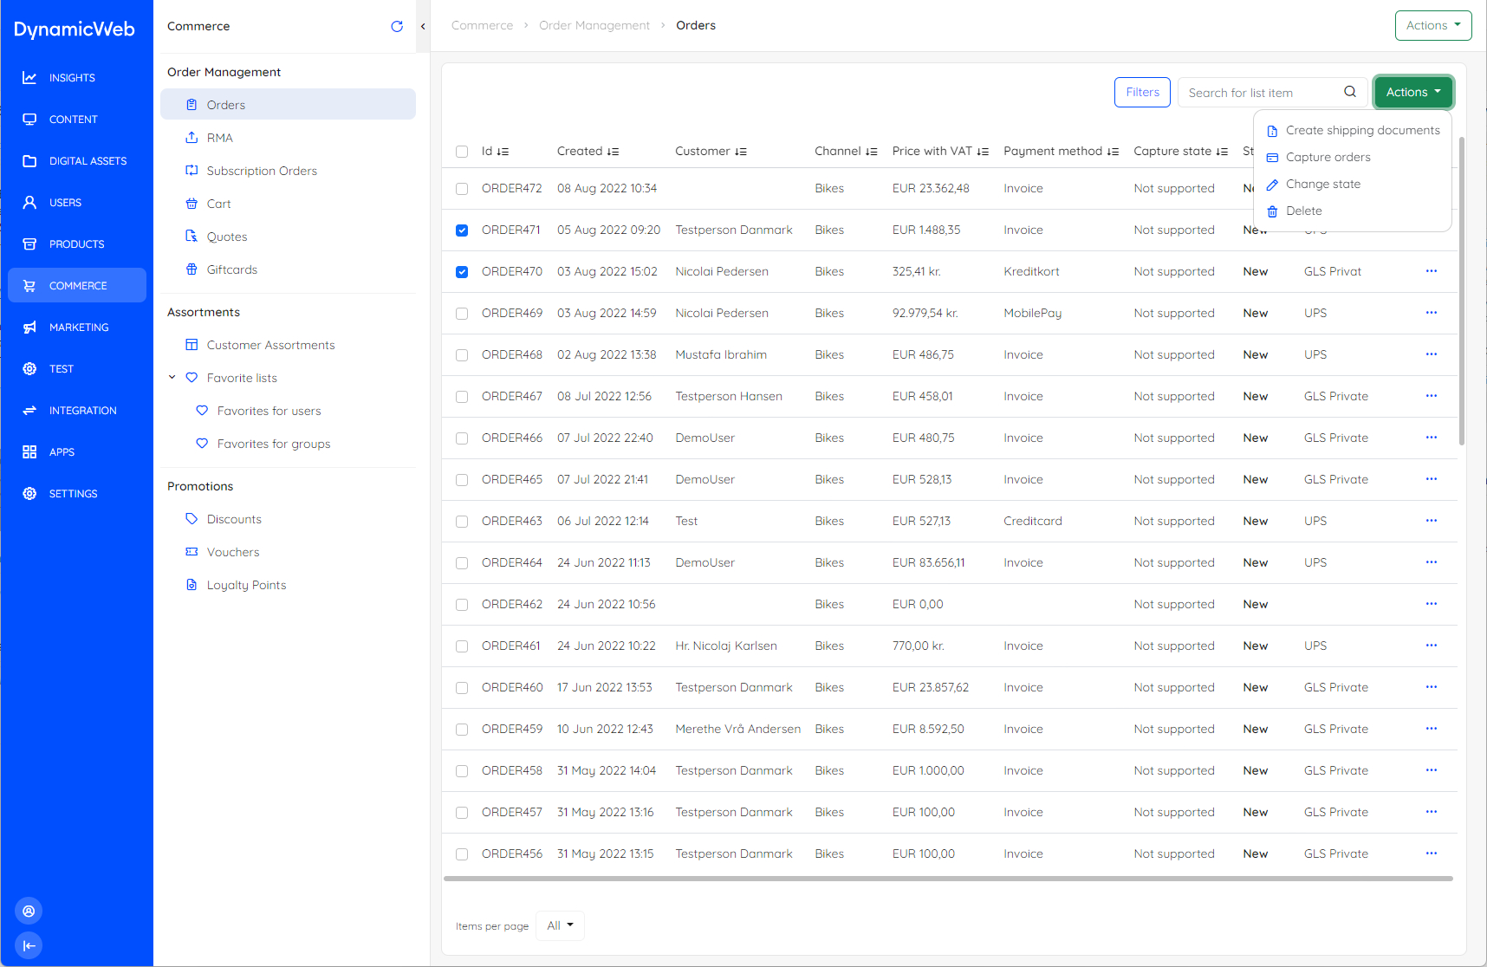Select the Products section icon

point(29,243)
